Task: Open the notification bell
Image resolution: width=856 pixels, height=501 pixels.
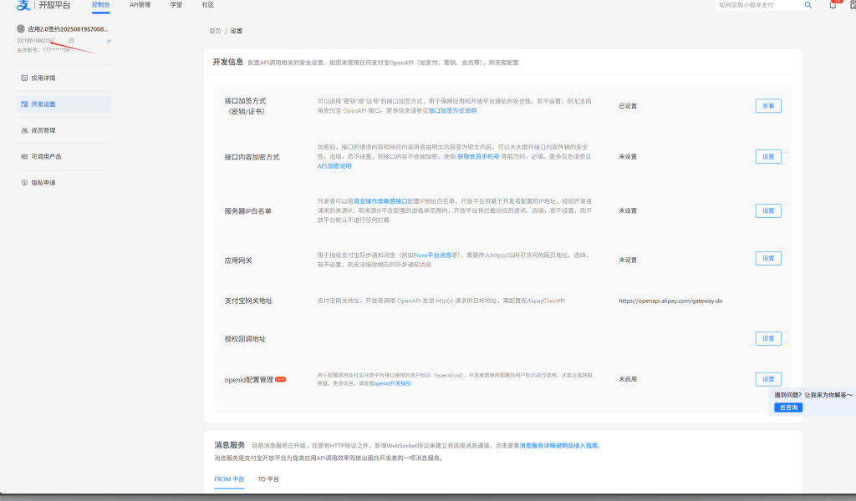Action: tap(833, 5)
